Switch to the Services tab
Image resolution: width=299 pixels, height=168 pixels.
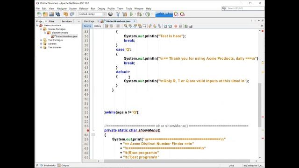coord(67,21)
